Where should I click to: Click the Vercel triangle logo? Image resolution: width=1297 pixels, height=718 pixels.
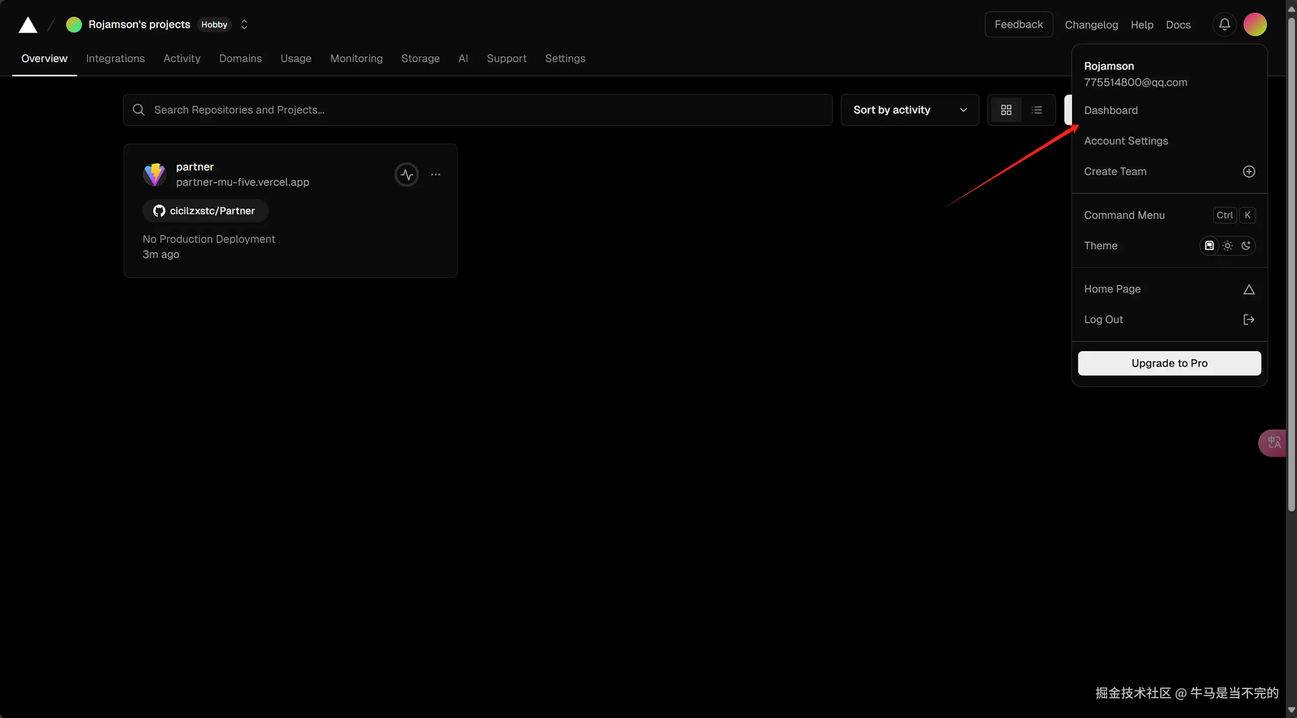pos(28,24)
